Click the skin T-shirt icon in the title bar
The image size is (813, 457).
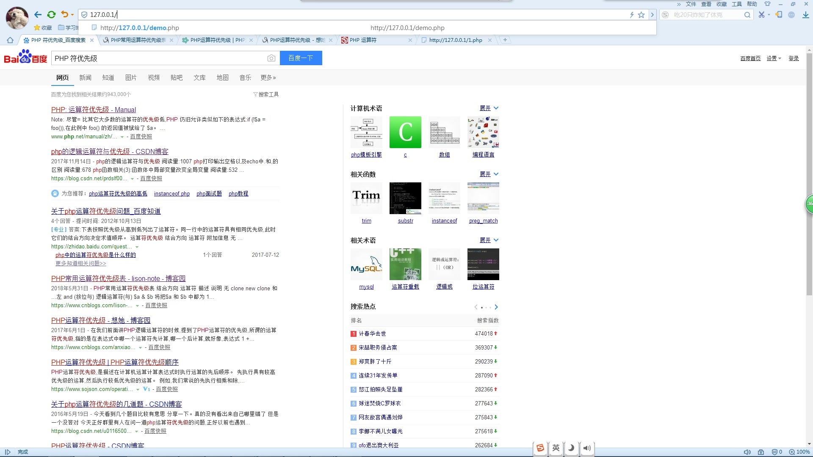tap(767, 4)
